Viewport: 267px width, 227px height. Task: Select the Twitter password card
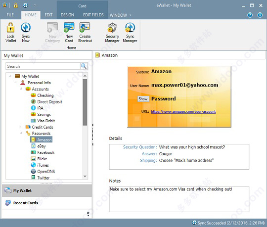pos(40,178)
